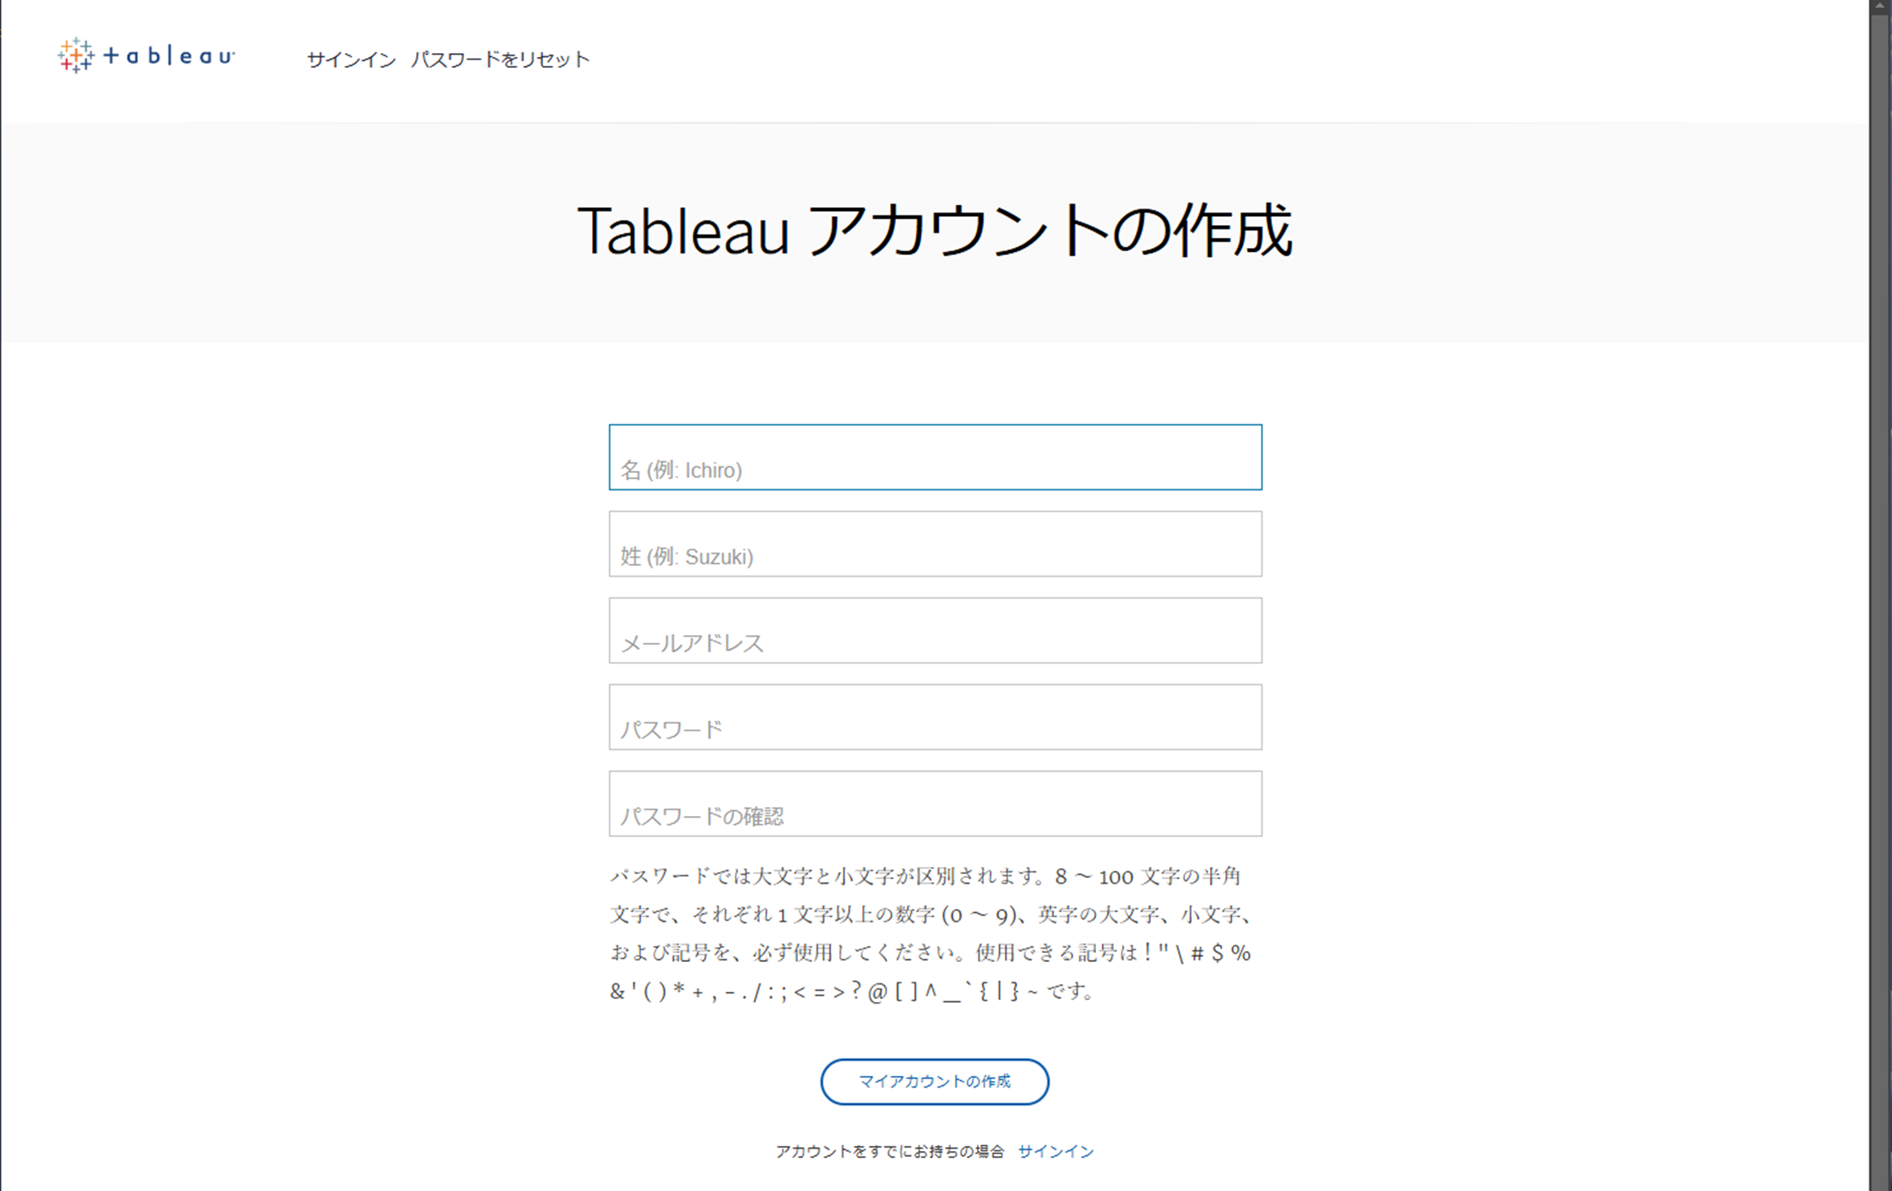This screenshot has width=1892, height=1191.
Task: Click the Tableau cross-shaped logo icon
Action: (76, 55)
